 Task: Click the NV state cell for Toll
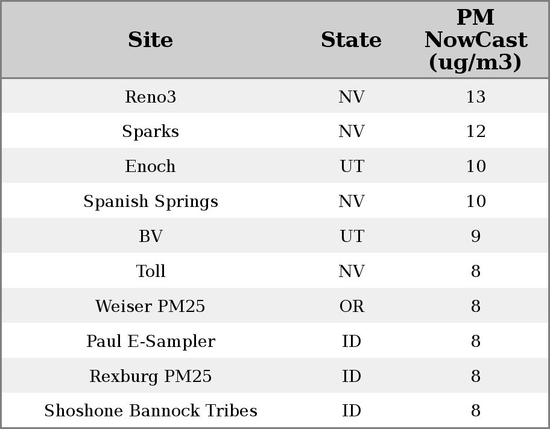pos(352,272)
